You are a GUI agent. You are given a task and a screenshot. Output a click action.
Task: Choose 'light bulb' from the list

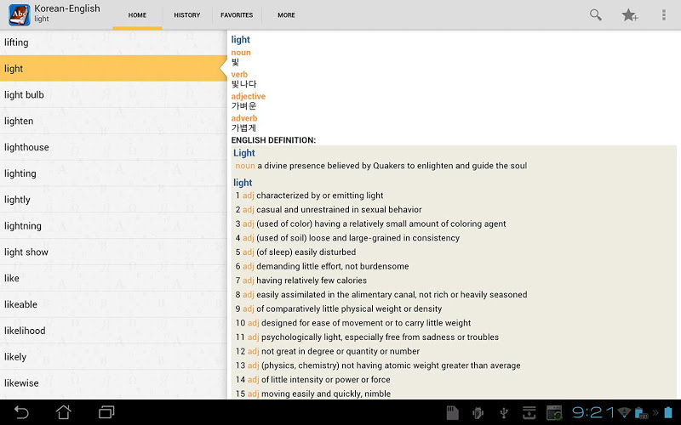pyautogui.click(x=112, y=94)
